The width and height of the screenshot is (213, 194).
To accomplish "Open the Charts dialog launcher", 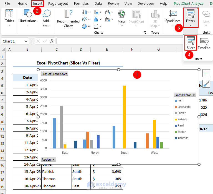I will tap(145, 33).
